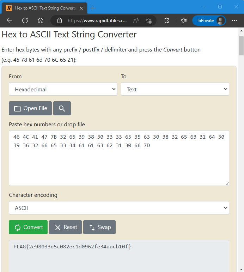Click the browser back arrow
Screen dimensions: 244x272
(x=10, y=20)
